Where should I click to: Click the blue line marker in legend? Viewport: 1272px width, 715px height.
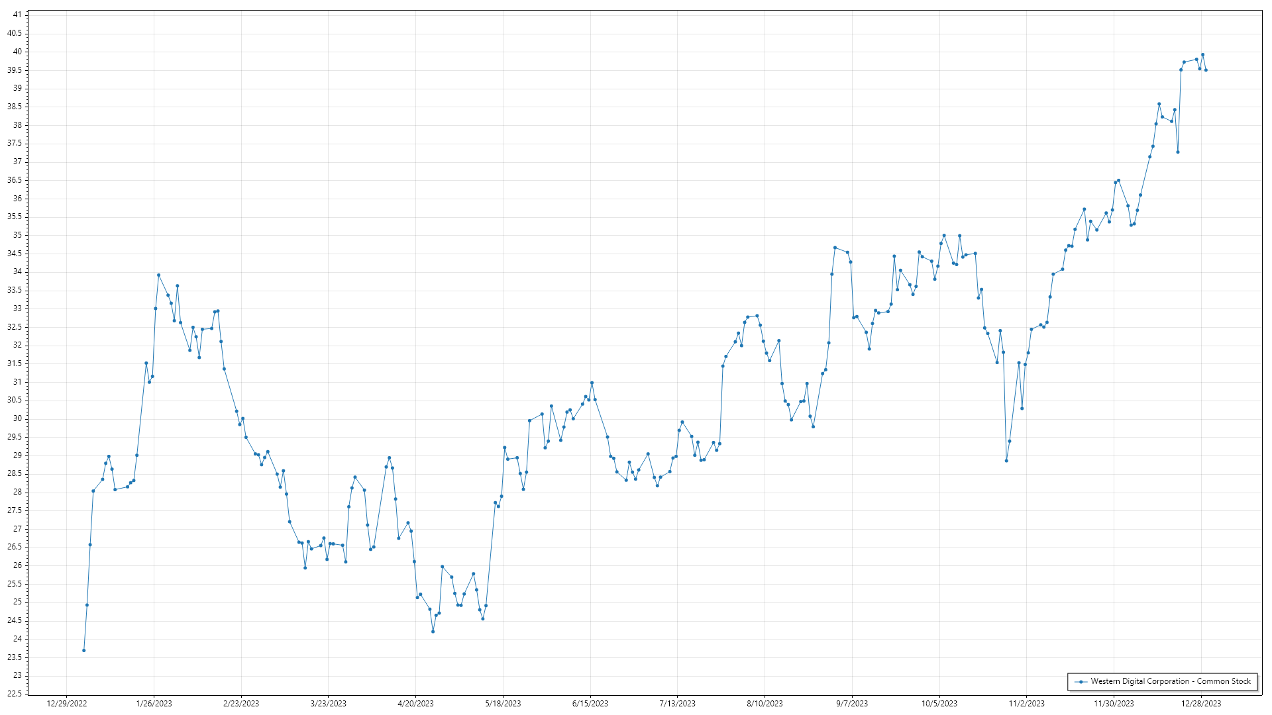coord(1081,681)
